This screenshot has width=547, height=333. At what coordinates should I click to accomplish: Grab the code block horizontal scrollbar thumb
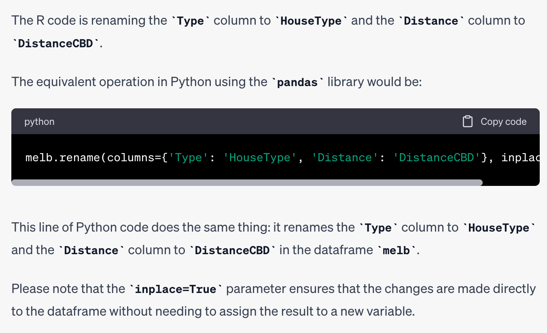coord(247,183)
